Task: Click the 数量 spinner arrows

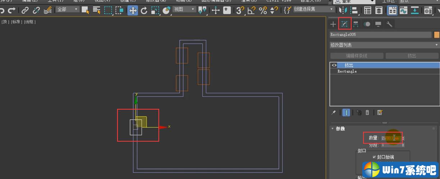Action: [403, 138]
